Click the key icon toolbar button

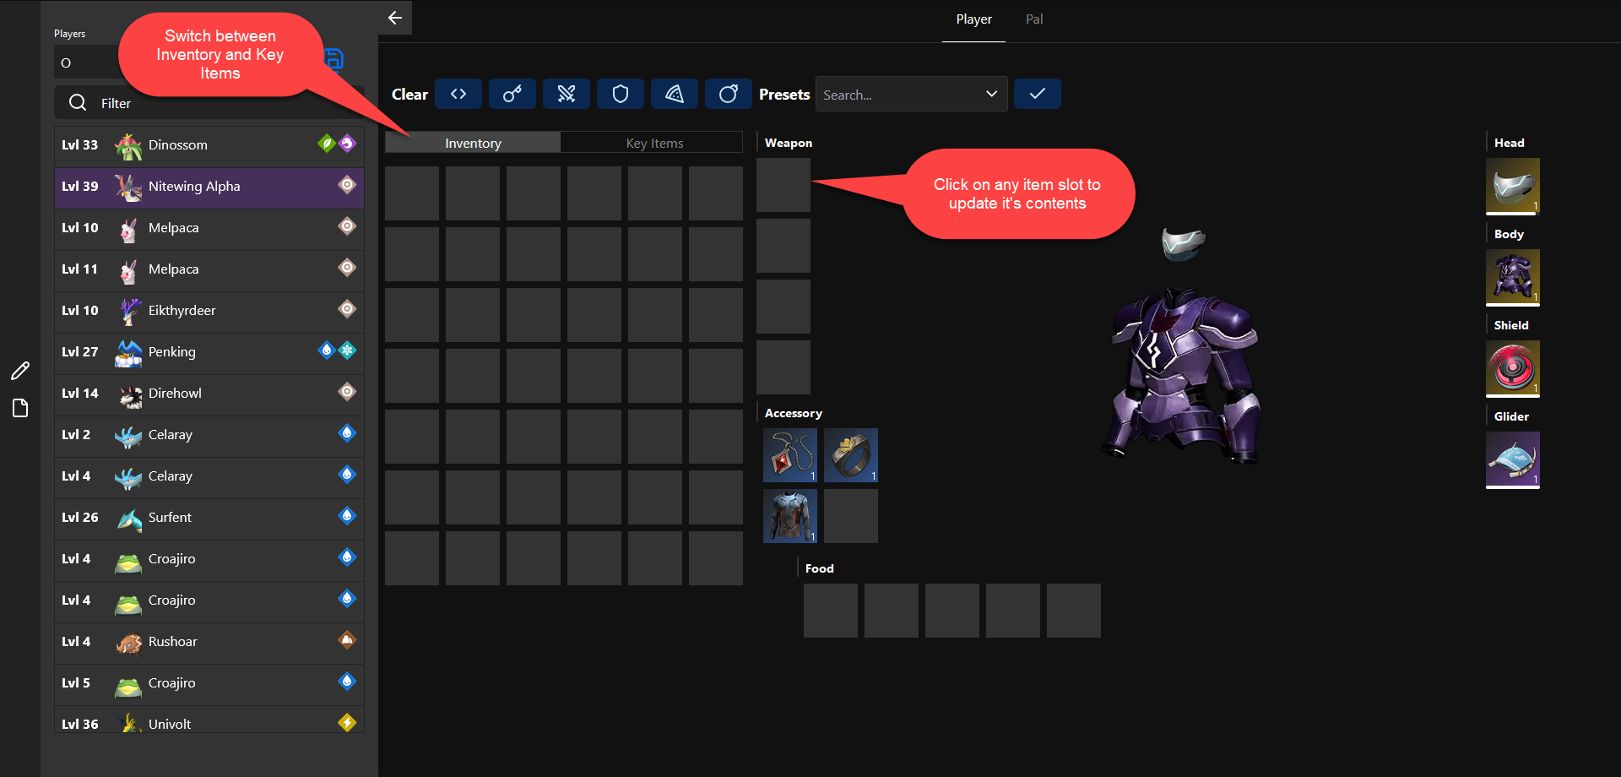pos(512,94)
